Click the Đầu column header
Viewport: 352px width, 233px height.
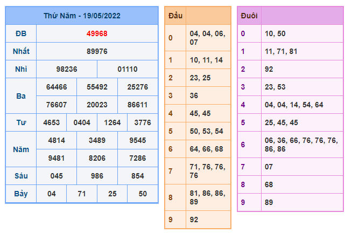click(x=175, y=16)
